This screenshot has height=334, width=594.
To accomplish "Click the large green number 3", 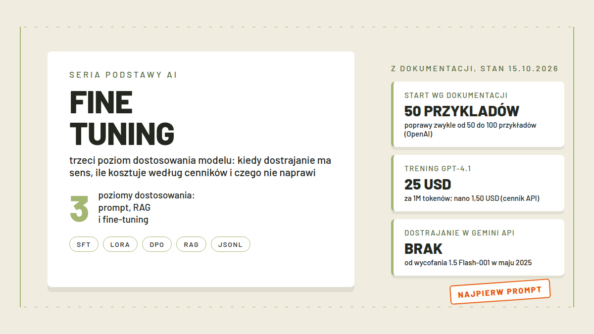I will (79, 208).
